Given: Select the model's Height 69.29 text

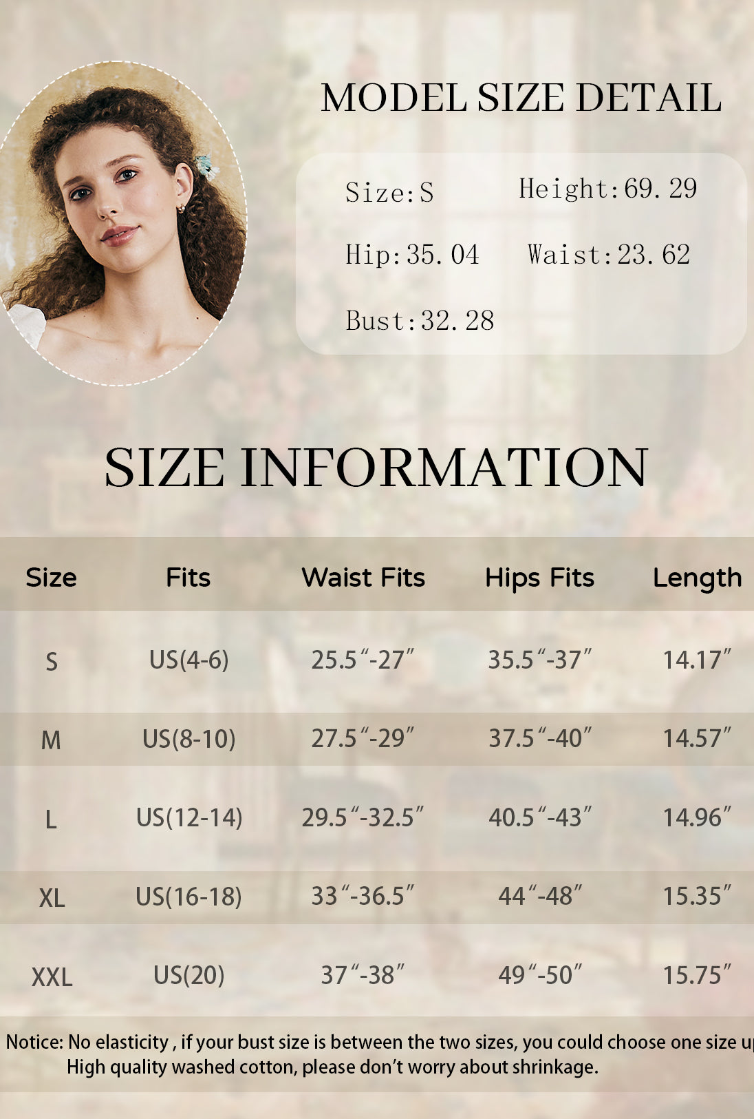Looking at the screenshot, I should pyautogui.click(x=607, y=189).
